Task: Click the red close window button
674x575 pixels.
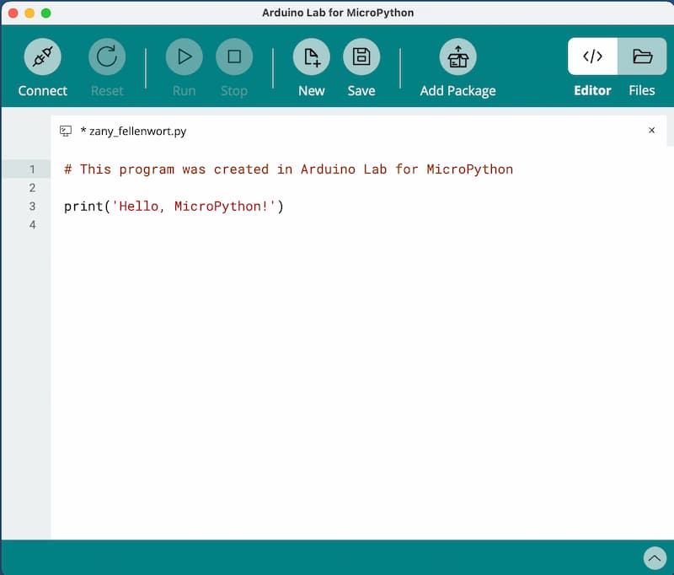Action: coord(13,13)
